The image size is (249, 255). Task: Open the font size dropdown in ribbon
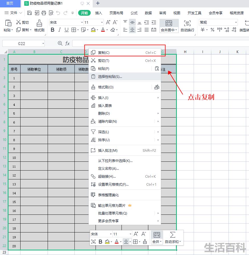pos(102,23)
